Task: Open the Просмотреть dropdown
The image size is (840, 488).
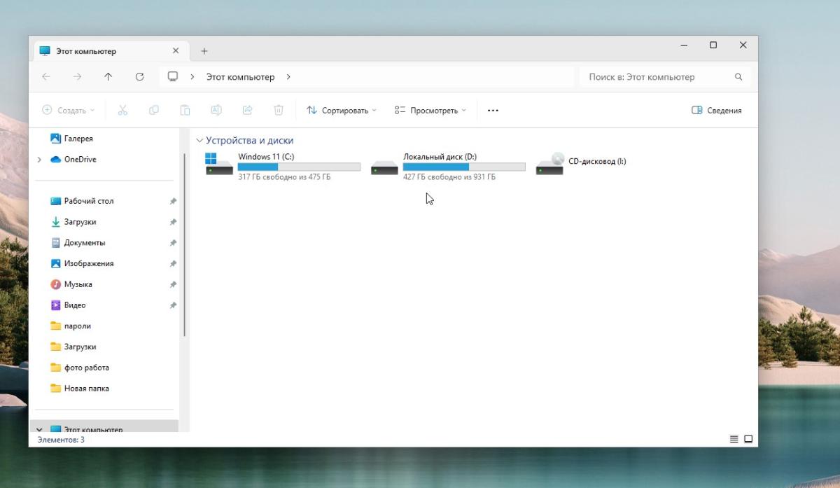Action: pyautogui.click(x=430, y=110)
